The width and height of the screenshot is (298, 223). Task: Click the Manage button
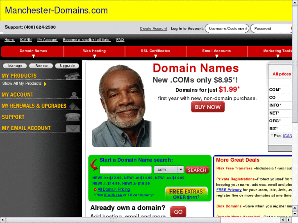point(15,65)
